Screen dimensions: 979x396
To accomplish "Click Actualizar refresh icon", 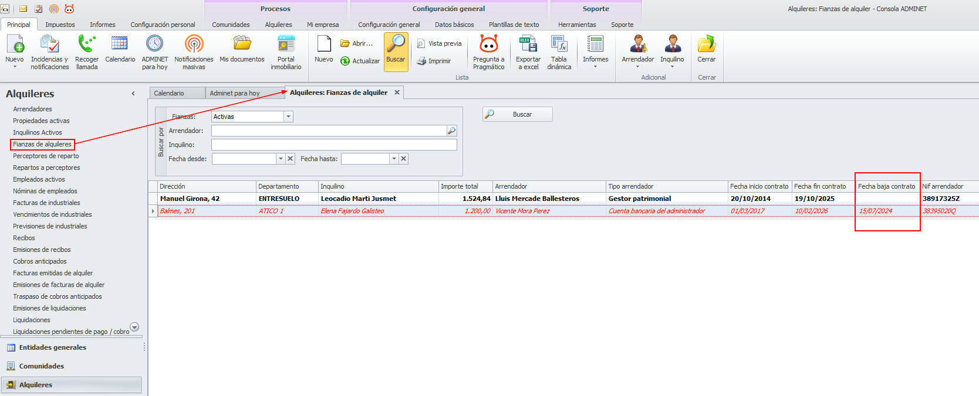I will point(345,61).
